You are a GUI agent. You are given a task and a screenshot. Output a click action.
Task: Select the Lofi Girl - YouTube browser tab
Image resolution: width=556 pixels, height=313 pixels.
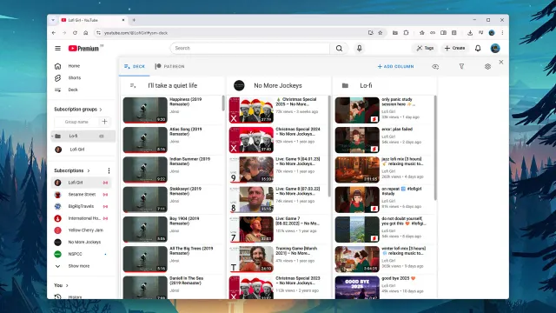(93, 20)
